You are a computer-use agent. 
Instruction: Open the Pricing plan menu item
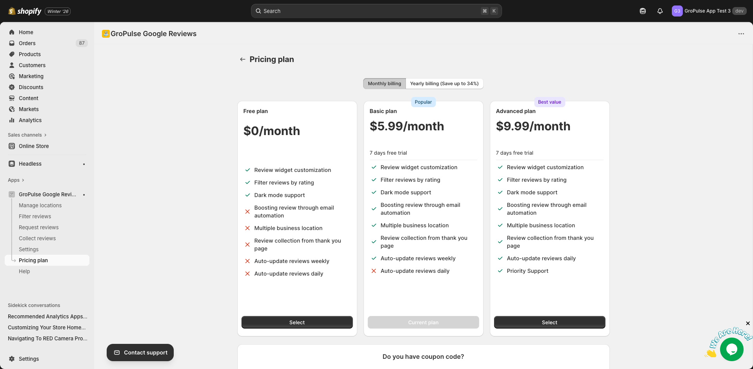tap(33, 260)
